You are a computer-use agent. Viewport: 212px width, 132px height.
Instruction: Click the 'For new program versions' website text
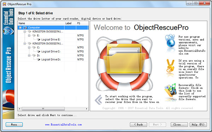pos(192,45)
